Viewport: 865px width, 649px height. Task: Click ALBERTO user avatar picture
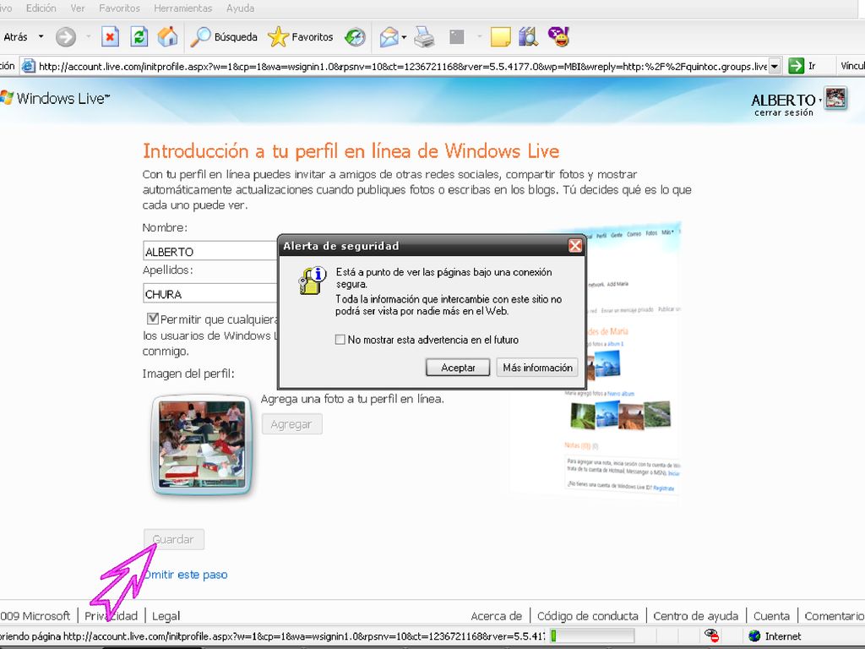pos(835,99)
